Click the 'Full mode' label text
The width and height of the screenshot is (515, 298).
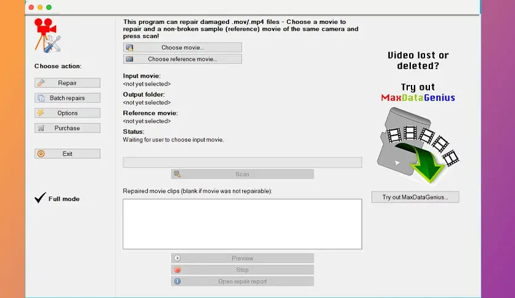click(x=64, y=199)
